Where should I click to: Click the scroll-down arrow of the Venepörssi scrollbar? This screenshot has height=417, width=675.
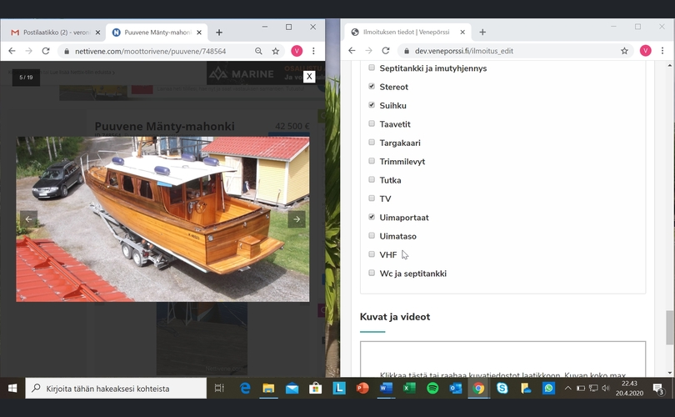(x=669, y=373)
